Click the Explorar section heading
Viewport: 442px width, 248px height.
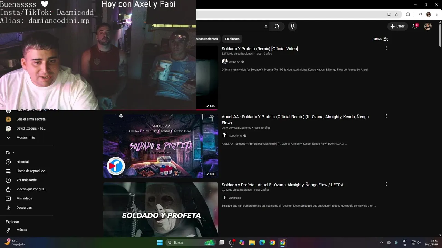[12, 222]
